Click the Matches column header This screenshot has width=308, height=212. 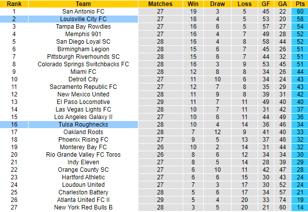tap(160, 4)
